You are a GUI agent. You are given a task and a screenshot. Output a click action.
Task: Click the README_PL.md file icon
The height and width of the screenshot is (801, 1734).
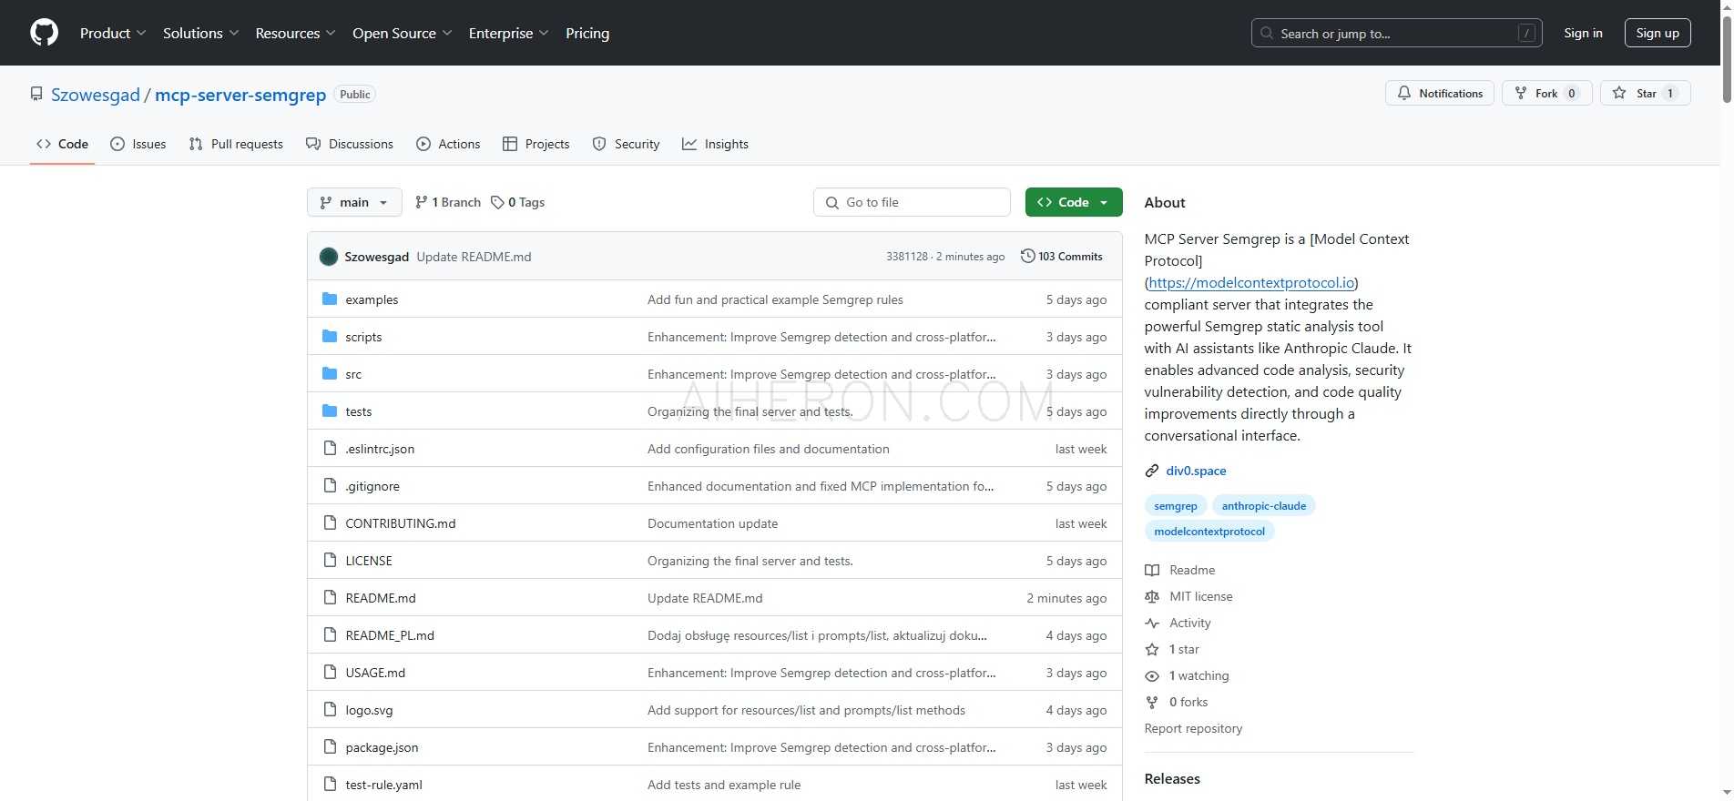[x=330, y=634]
